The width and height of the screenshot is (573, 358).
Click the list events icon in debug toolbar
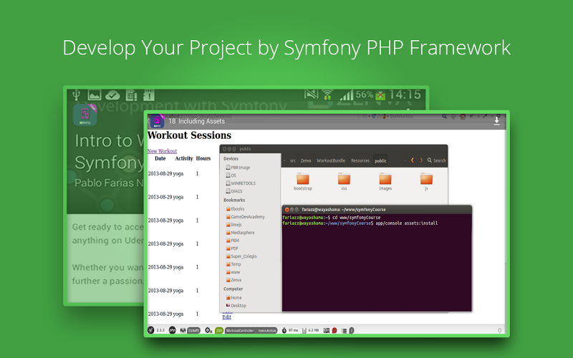tap(344, 330)
